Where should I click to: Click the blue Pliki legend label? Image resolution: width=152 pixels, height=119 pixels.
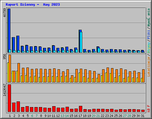click(x=149, y=35)
